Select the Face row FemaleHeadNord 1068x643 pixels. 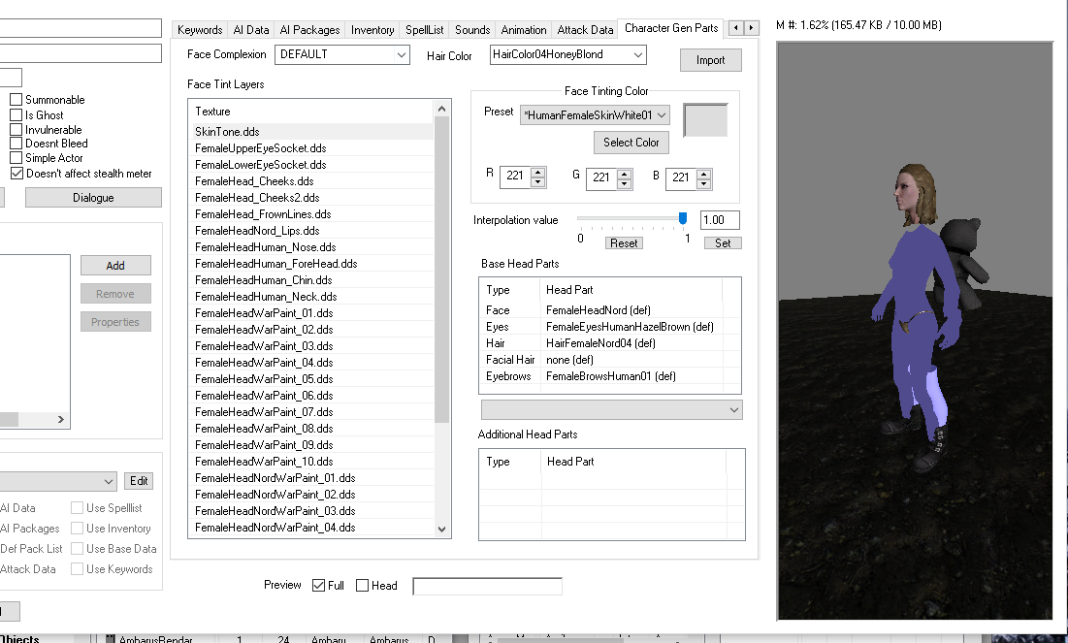click(x=609, y=310)
